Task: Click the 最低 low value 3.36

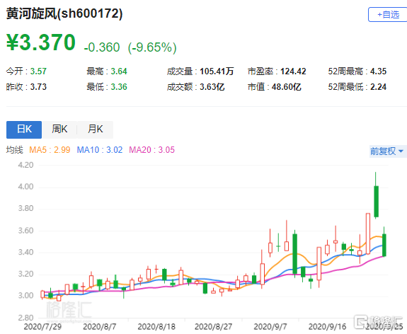Action: click(x=119, y=86)
